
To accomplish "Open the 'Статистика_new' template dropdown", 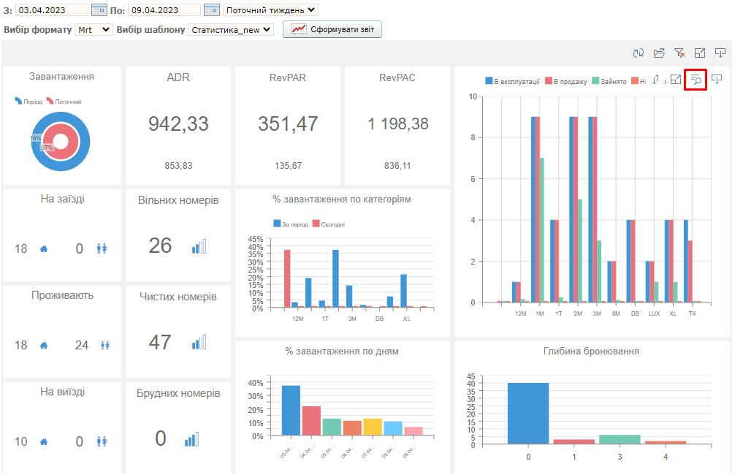I will [231, 29].
